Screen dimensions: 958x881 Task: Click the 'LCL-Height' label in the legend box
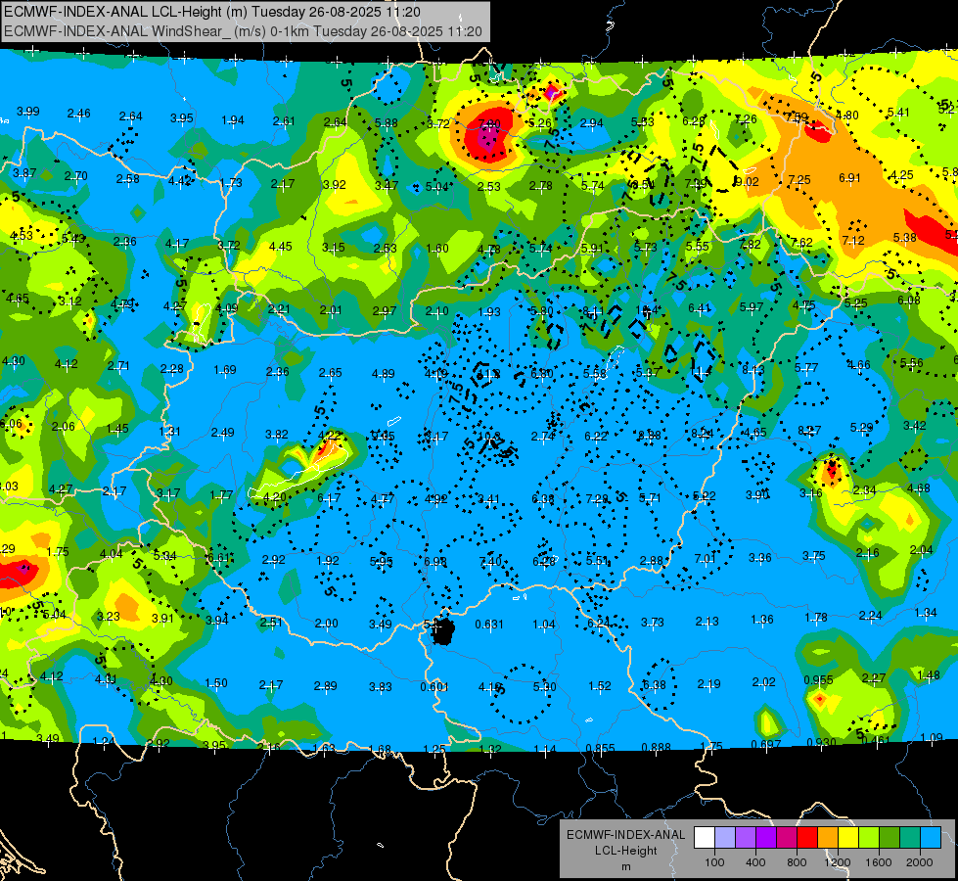625,851
